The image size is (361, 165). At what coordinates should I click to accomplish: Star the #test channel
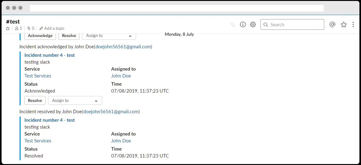click(8, 29)
